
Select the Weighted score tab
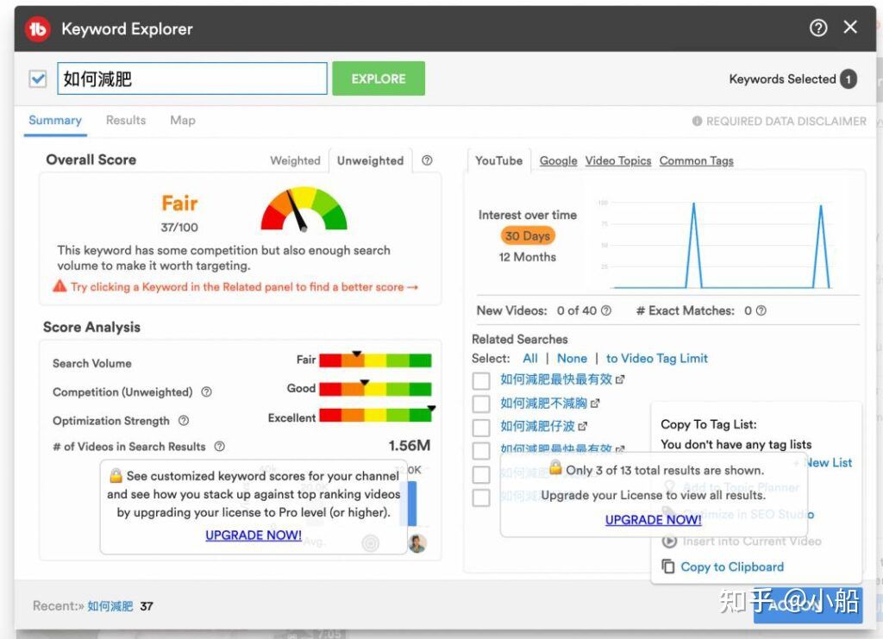tap(295, 160)
